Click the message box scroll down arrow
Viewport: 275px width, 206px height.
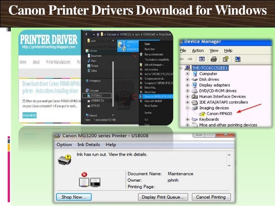[229, 166]
